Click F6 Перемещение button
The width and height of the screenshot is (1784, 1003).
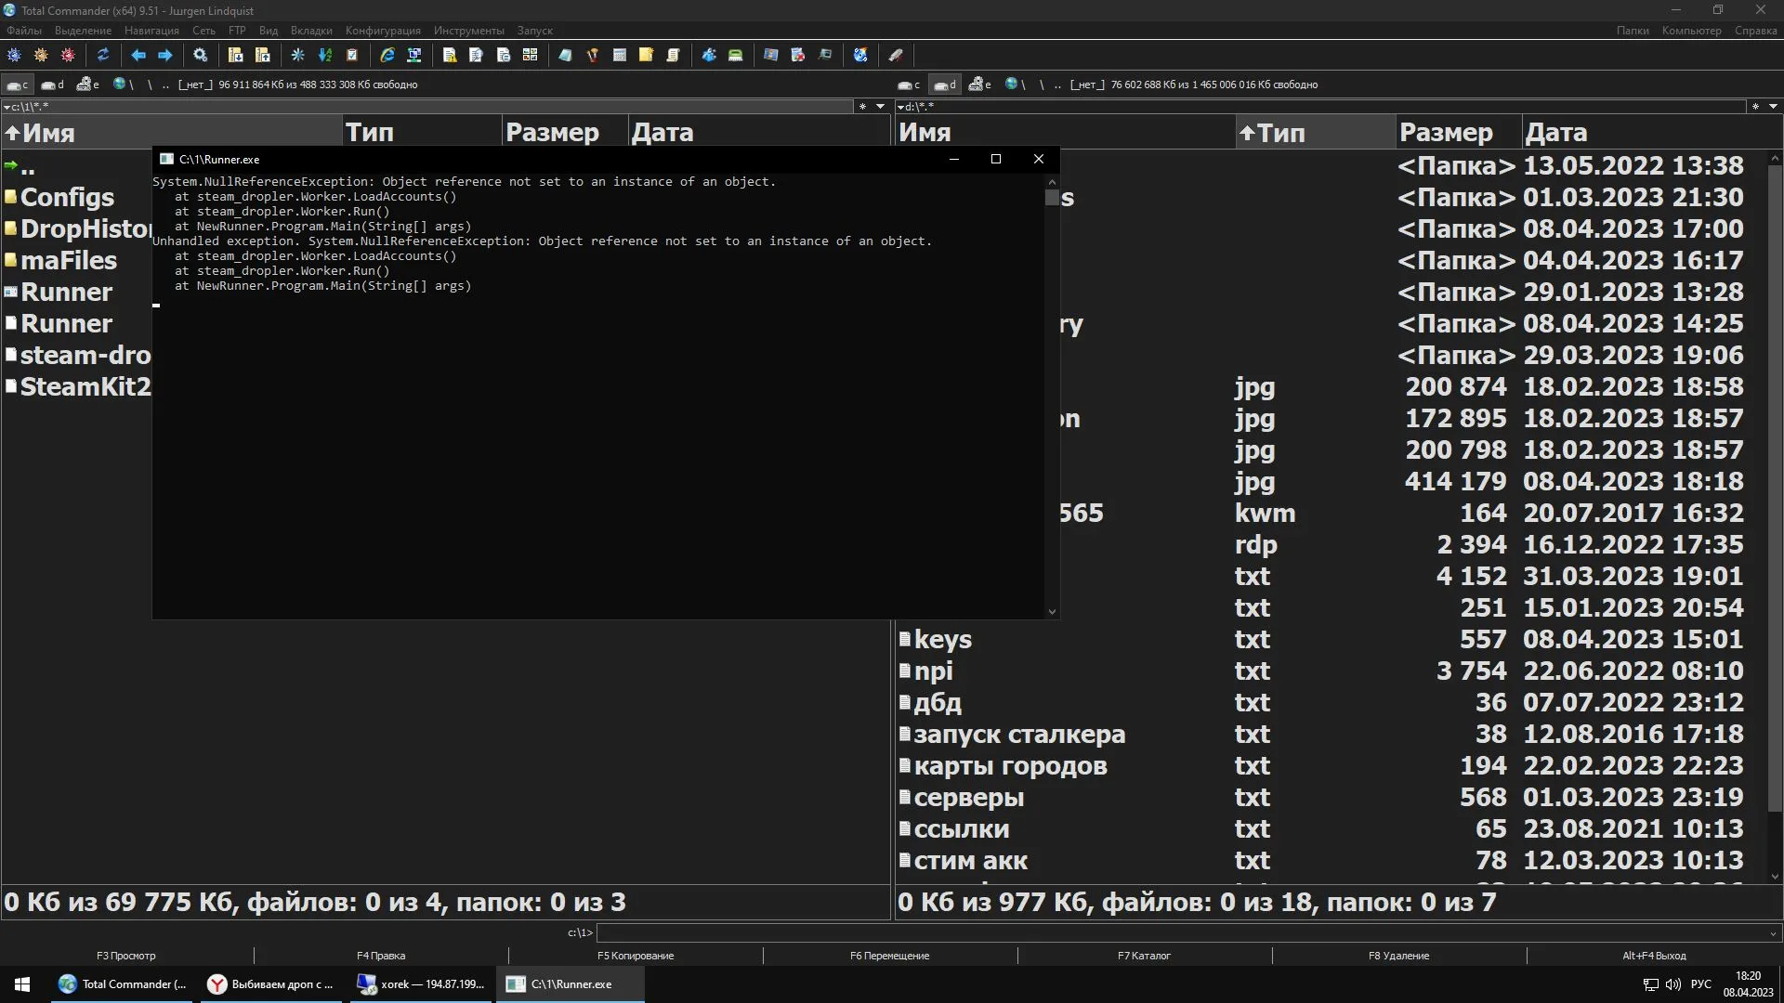tap(890, 956)
